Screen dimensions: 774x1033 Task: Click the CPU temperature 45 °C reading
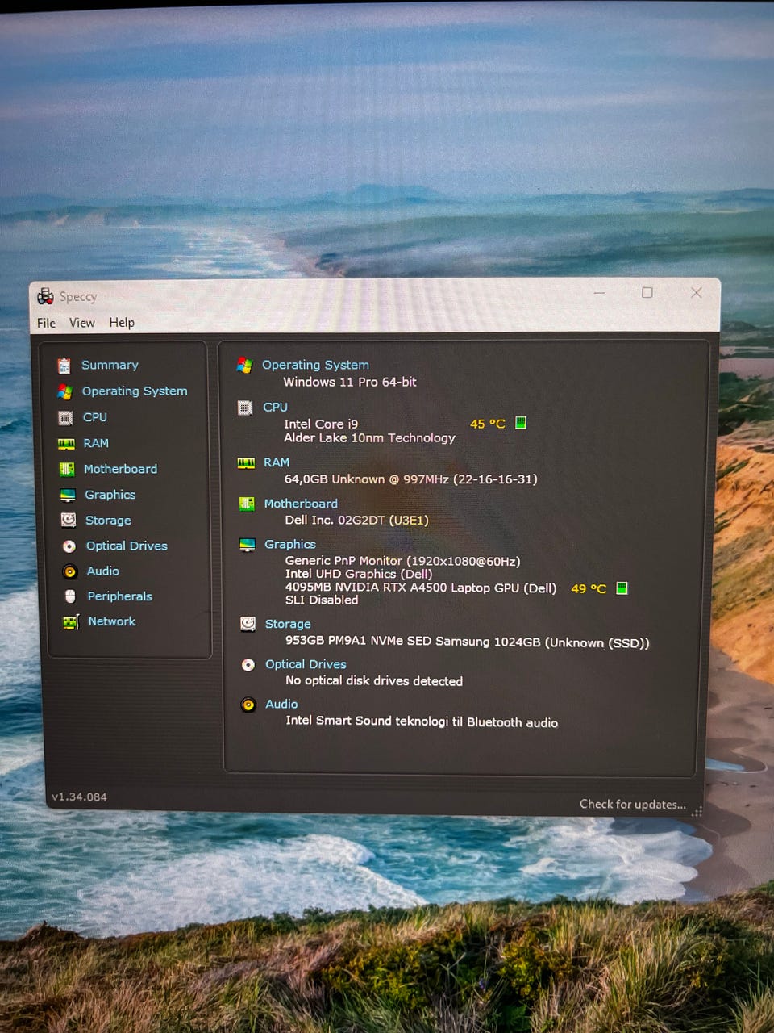(488, 424)
